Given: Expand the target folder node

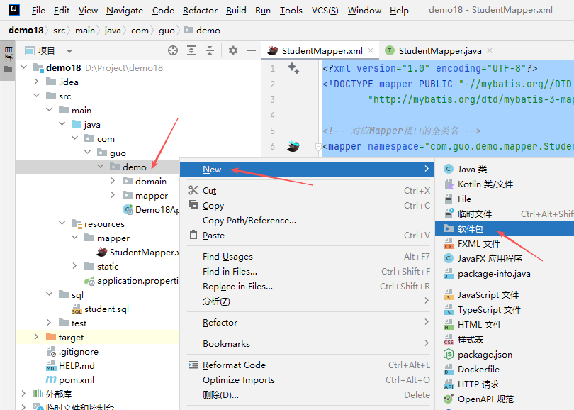Looking at the screenshot, I should 37,338.
